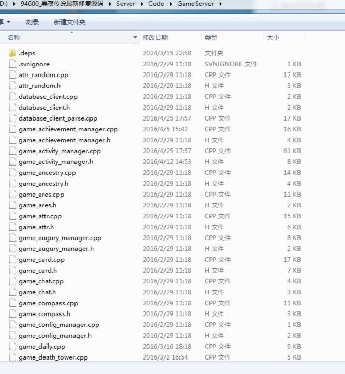Select the game_ancestry.h file icon
345x374 pixels.
[x=12, y=184]
